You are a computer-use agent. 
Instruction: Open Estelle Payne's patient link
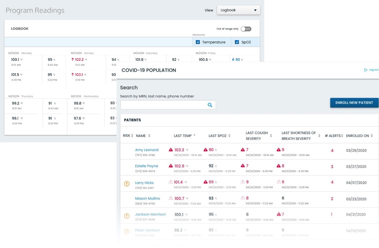[146, 166]
